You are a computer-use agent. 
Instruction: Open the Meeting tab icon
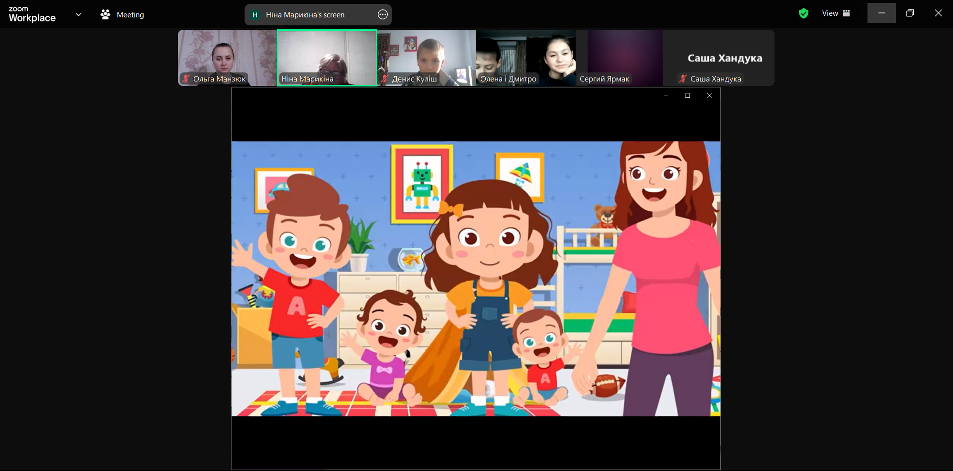pos(105,14)
